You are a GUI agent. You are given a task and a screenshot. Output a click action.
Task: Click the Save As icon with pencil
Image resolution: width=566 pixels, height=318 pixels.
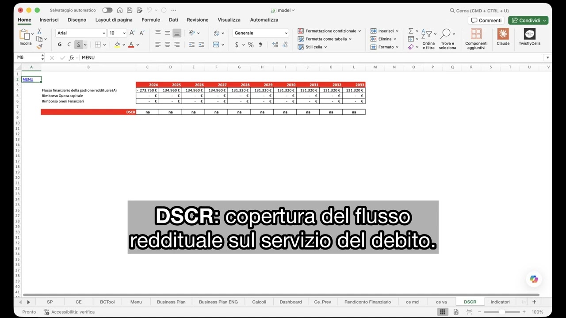click(139, 10)
